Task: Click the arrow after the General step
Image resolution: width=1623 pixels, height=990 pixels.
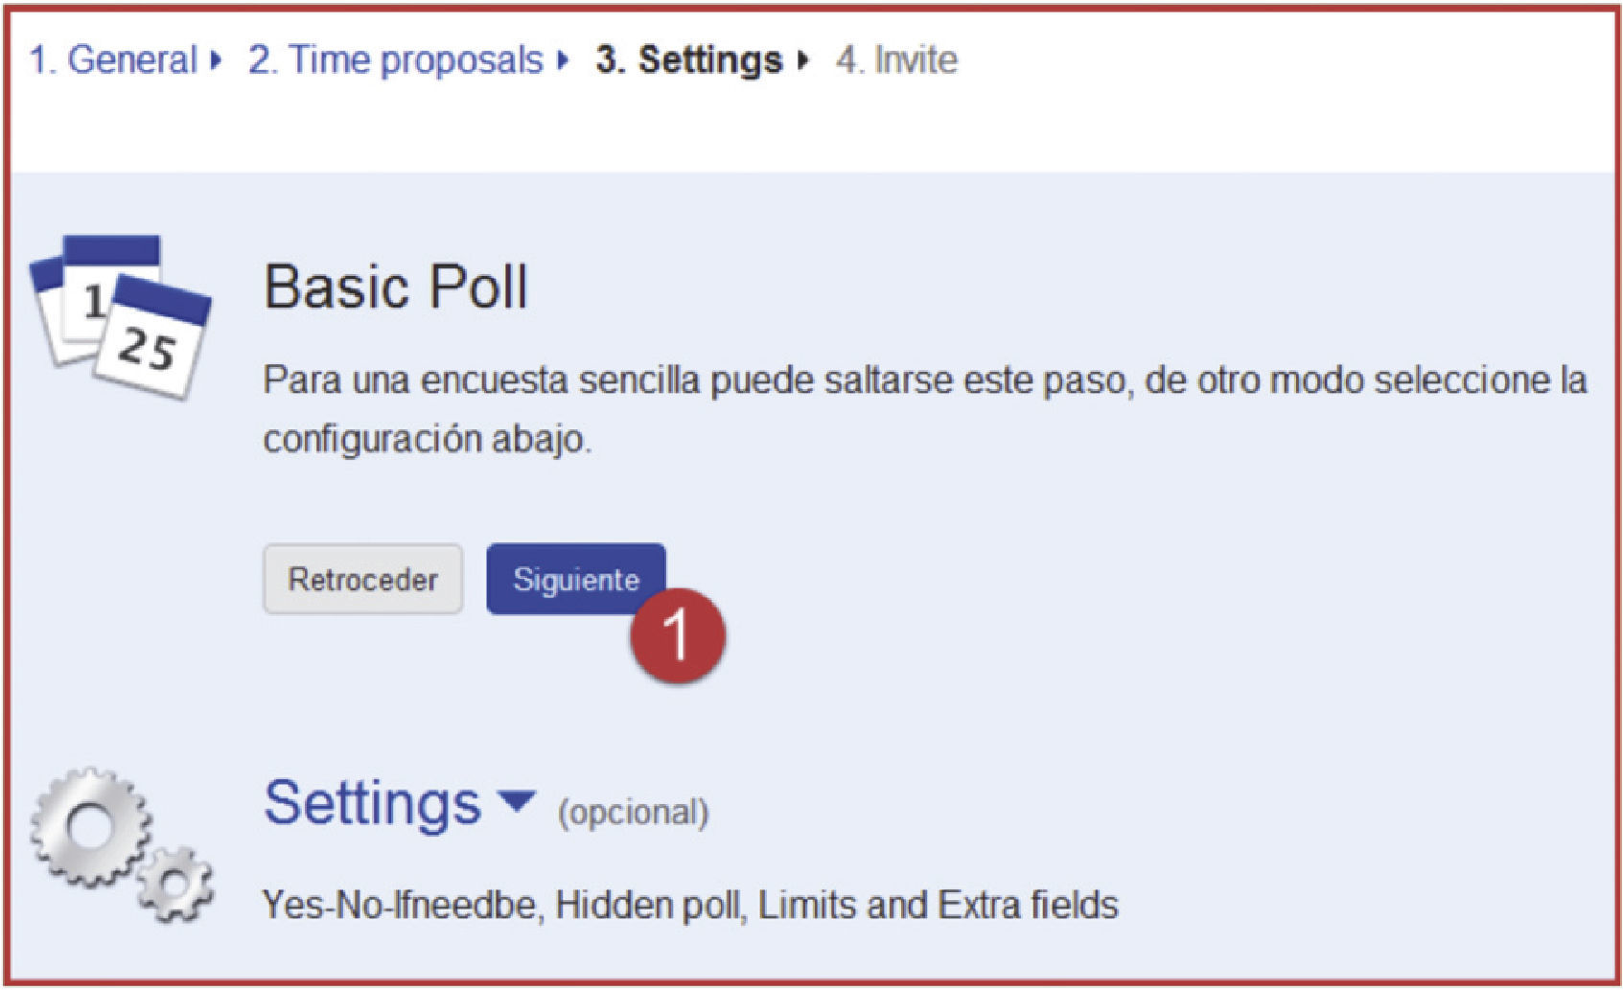Action: (217, 60)
